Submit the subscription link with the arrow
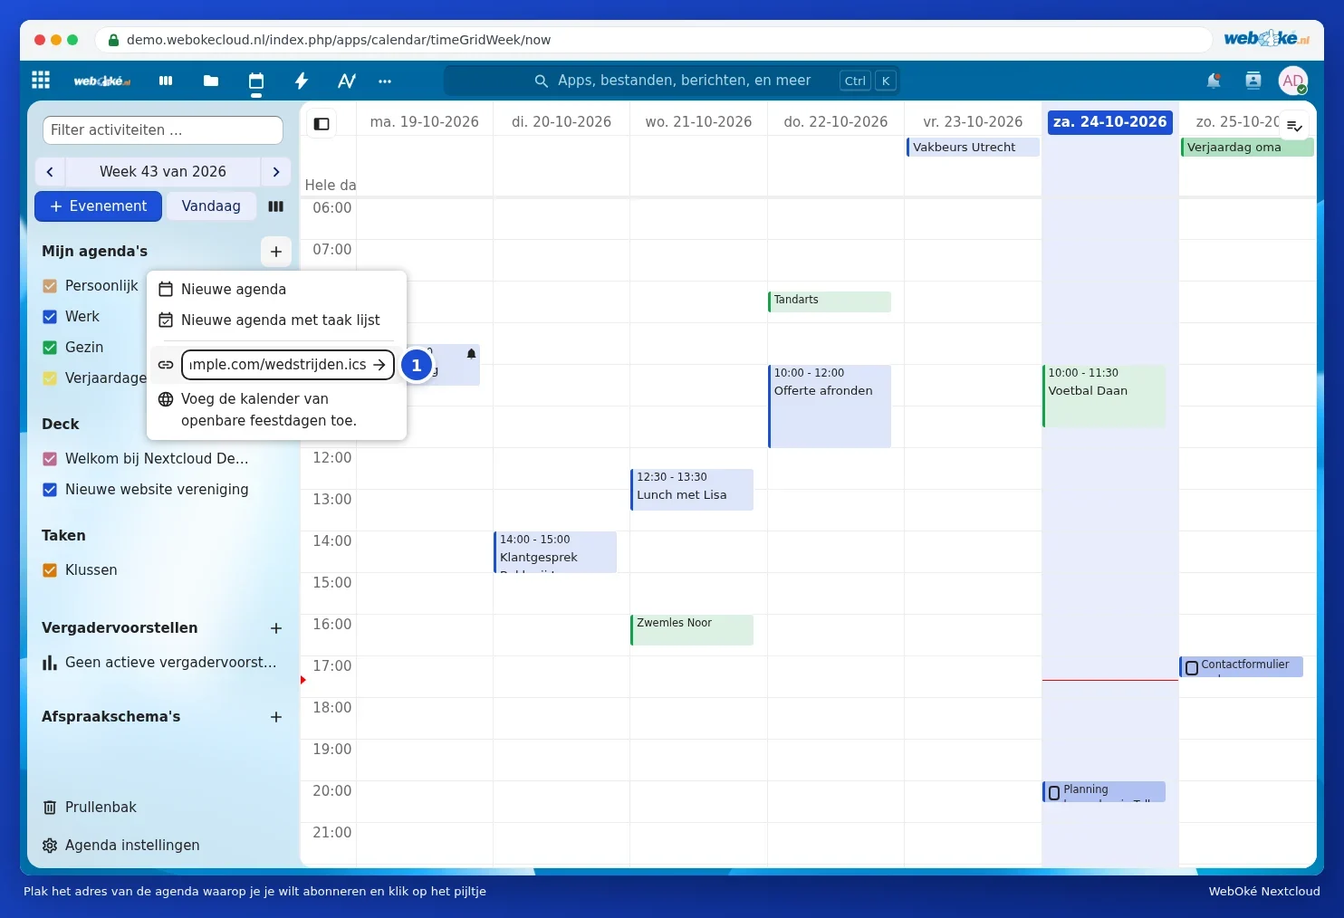This screenshot has height=918, width=1344. [x=379, y=365]
